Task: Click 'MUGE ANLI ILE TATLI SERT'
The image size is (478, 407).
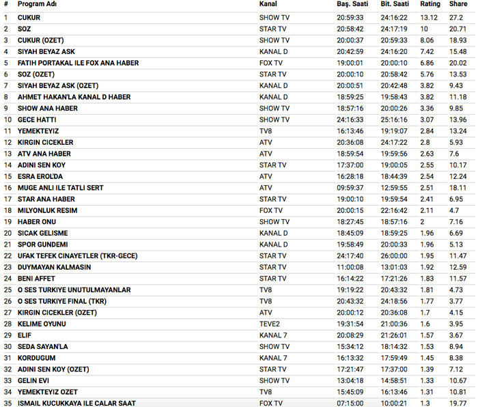Action: [x=60, y=188]
